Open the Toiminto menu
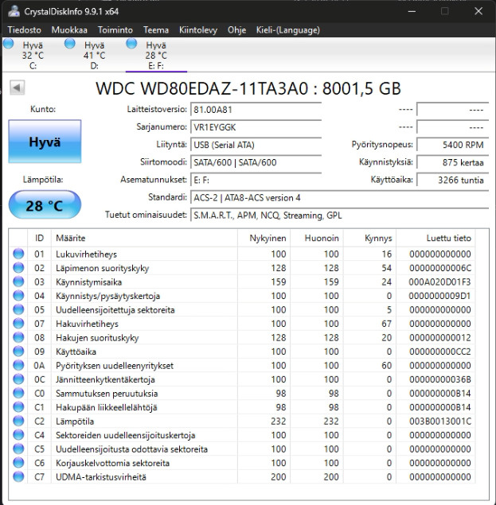The image size is (496, 505). pyautogui.click(x=115, y=30)
